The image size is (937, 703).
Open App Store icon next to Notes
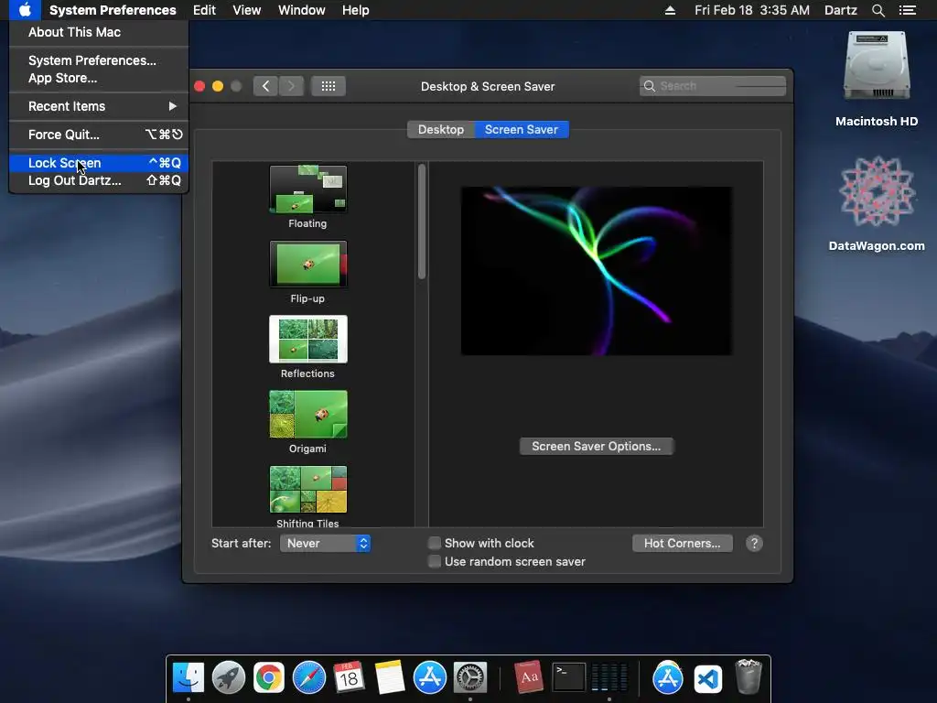[430, 677]
